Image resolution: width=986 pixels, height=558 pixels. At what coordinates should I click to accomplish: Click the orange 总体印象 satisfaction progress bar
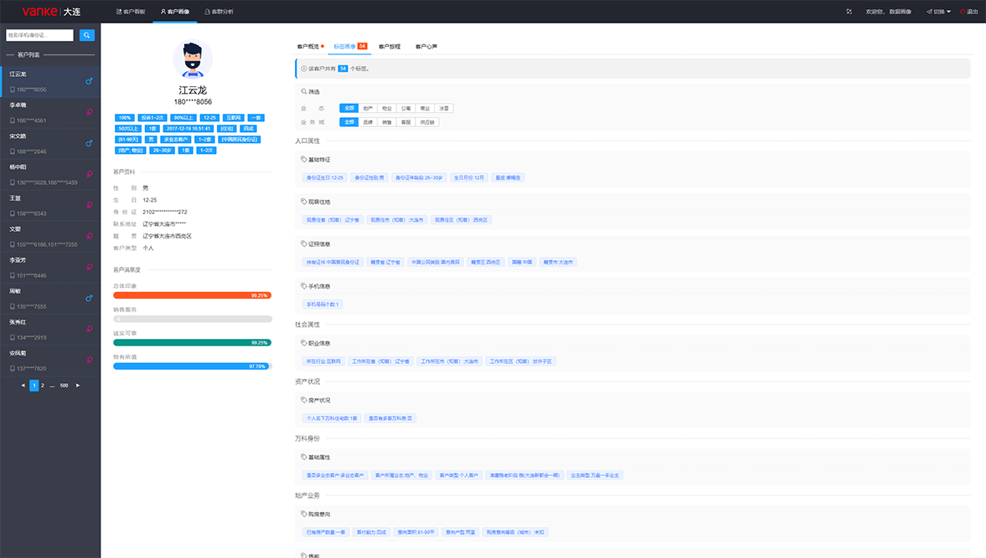tap(192, 295)
